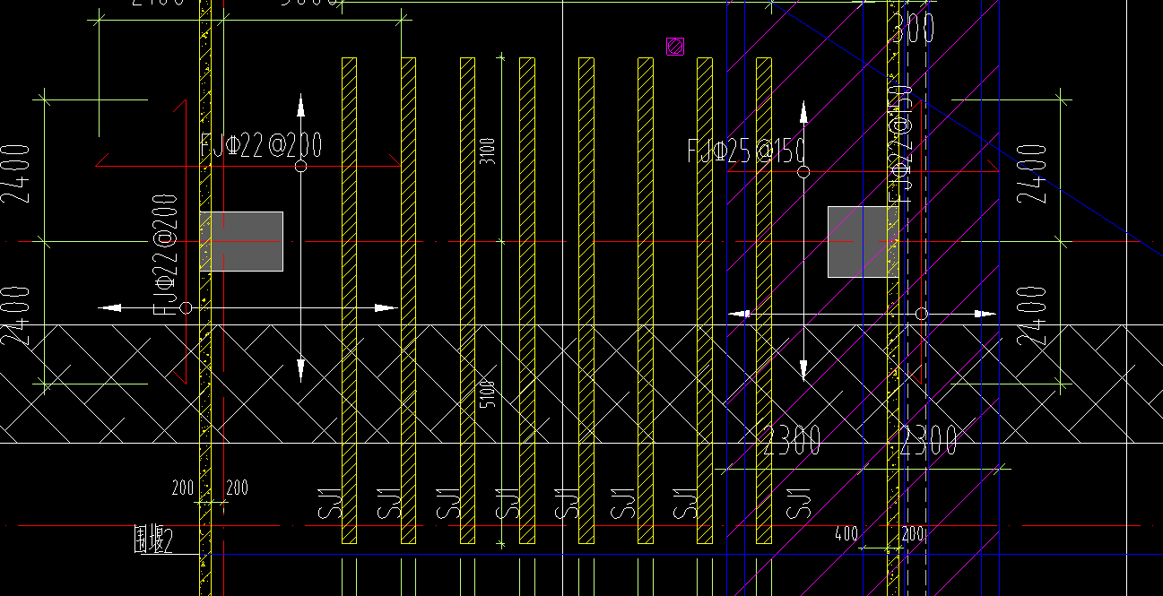Select the 200 dimension next to 400
The width and height of the screenshot is (1163, 596).
click(x=913, y=534)
